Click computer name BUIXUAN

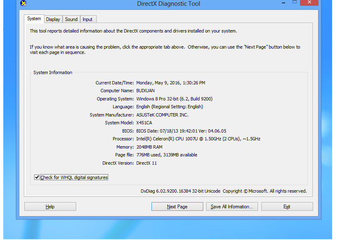(145, 91)
